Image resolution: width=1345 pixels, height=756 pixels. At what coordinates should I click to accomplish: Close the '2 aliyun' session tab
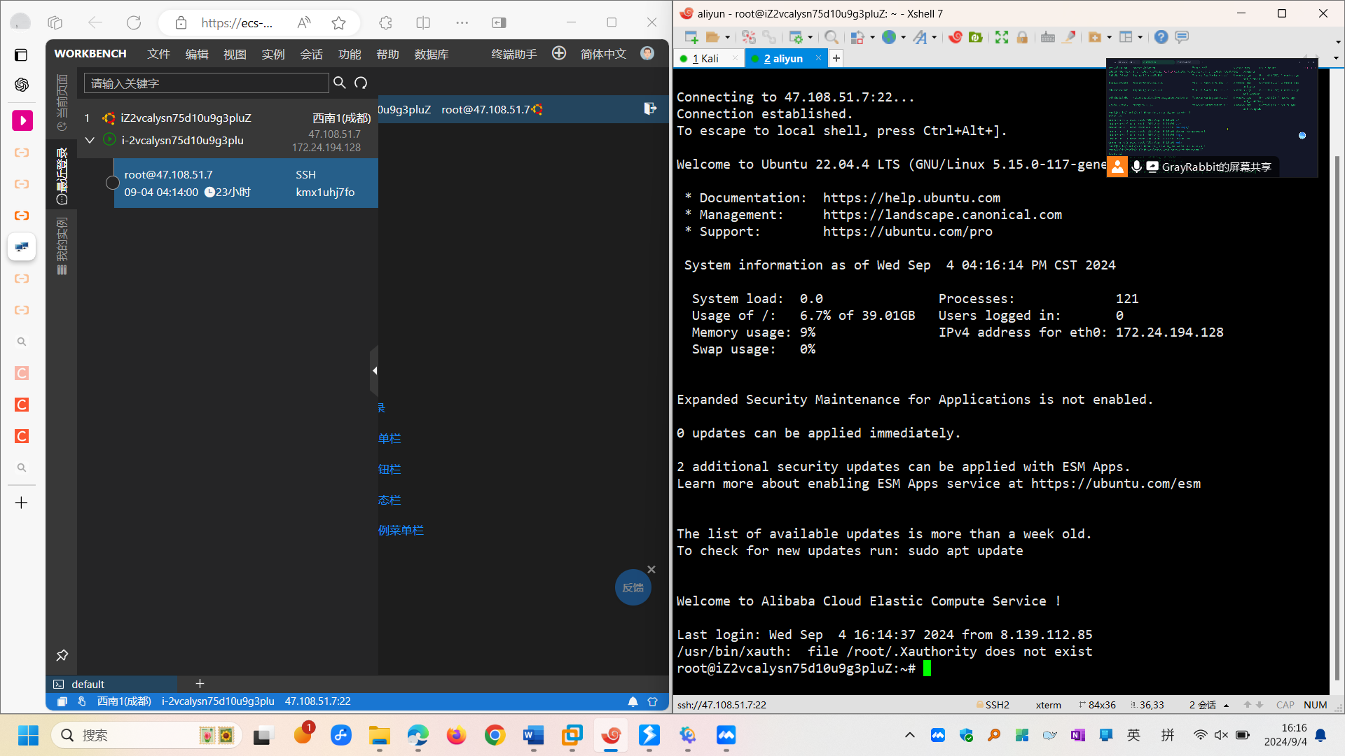tap(818, 58)
